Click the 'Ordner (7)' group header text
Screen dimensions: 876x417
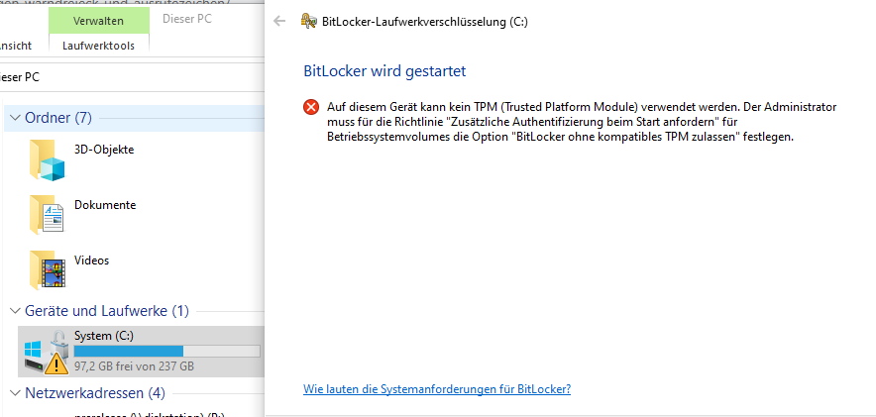click(58, 118)
